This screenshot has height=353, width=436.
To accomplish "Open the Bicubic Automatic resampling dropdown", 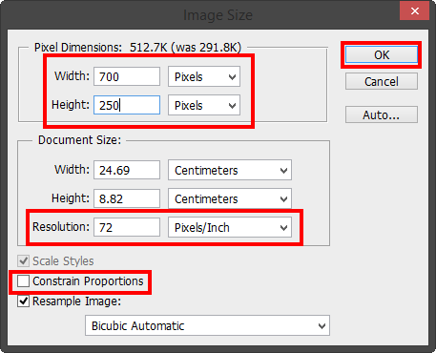I will coord(207,325).
